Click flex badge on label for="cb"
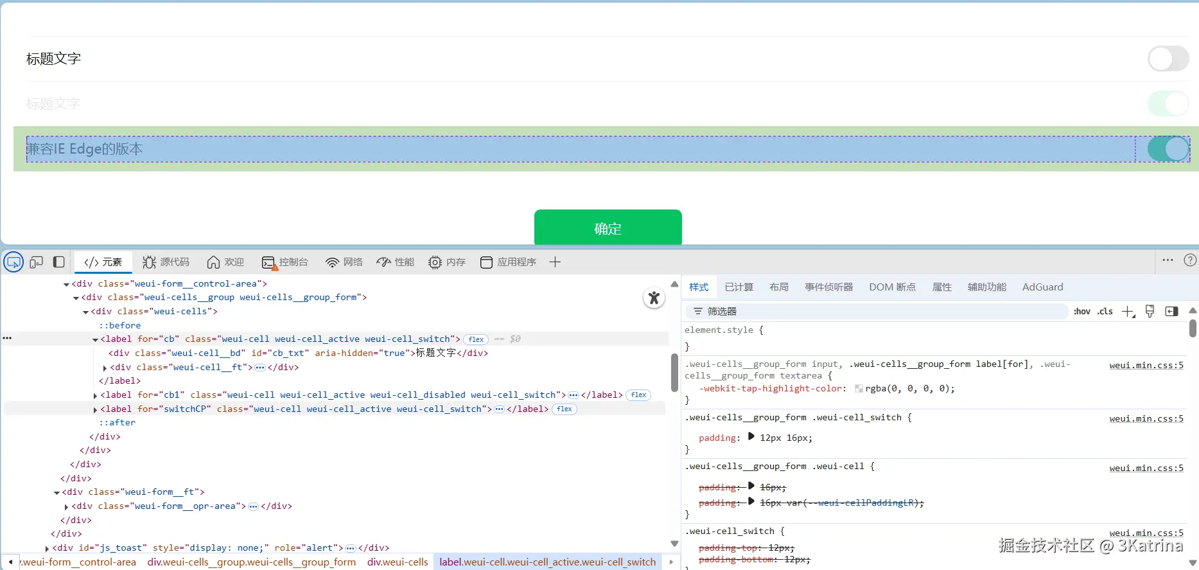1199x570 pixels. click(476, 339)
